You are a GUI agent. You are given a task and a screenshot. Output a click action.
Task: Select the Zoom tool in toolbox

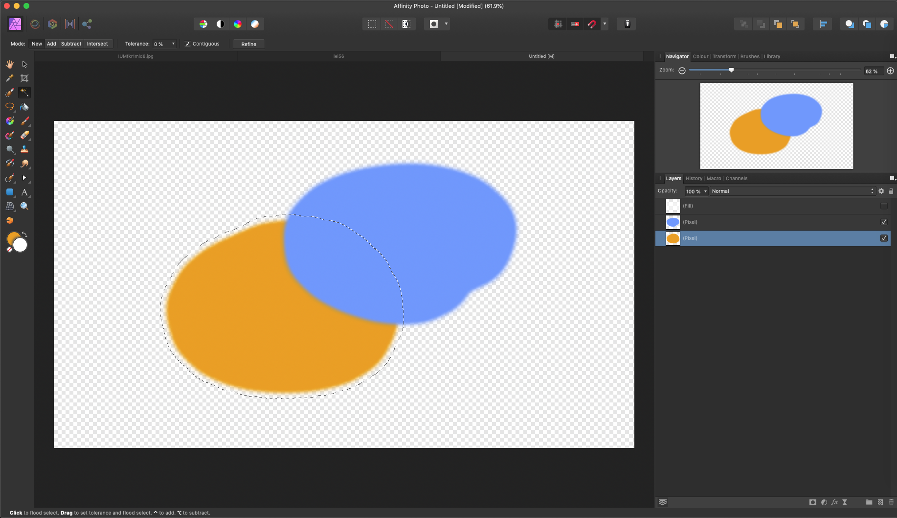(24, 207)
